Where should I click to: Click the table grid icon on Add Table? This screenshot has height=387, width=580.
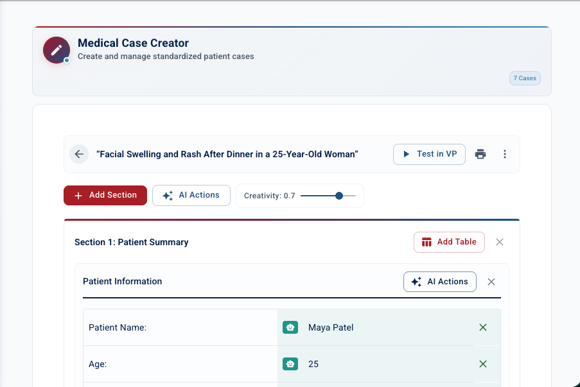[426, 242]
